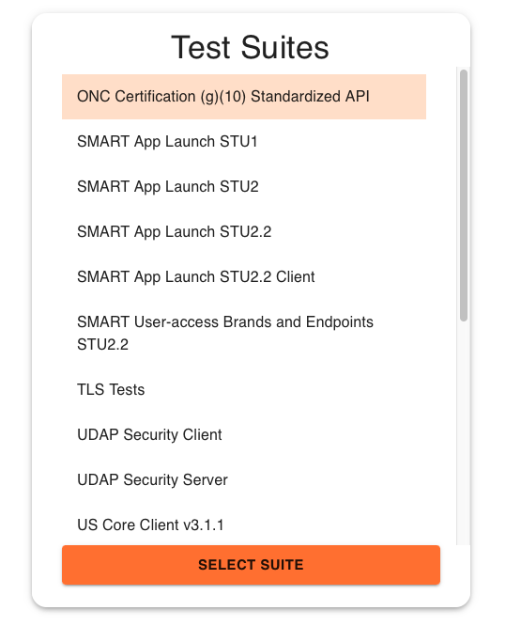This screenshot has height=642, width=521.
Task: Open the TLS Tests list entry
Action: click(244, 389)
